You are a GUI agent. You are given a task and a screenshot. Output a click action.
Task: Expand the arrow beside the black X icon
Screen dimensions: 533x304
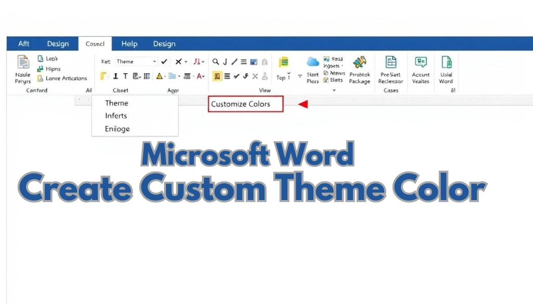pyautogui.click(x=186, y=62)
